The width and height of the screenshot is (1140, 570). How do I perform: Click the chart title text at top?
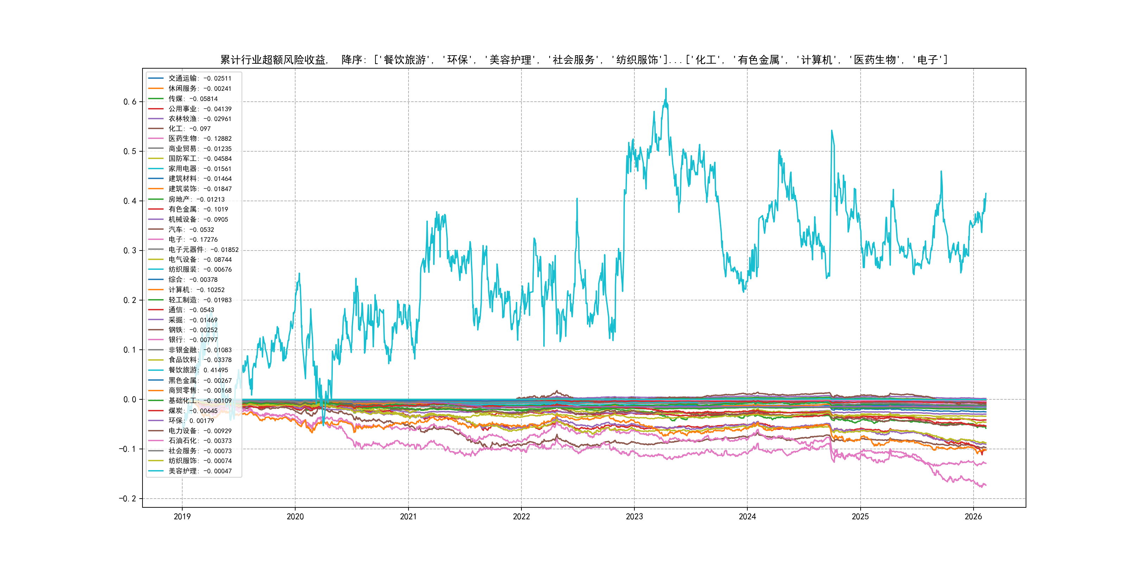[584, 60]
